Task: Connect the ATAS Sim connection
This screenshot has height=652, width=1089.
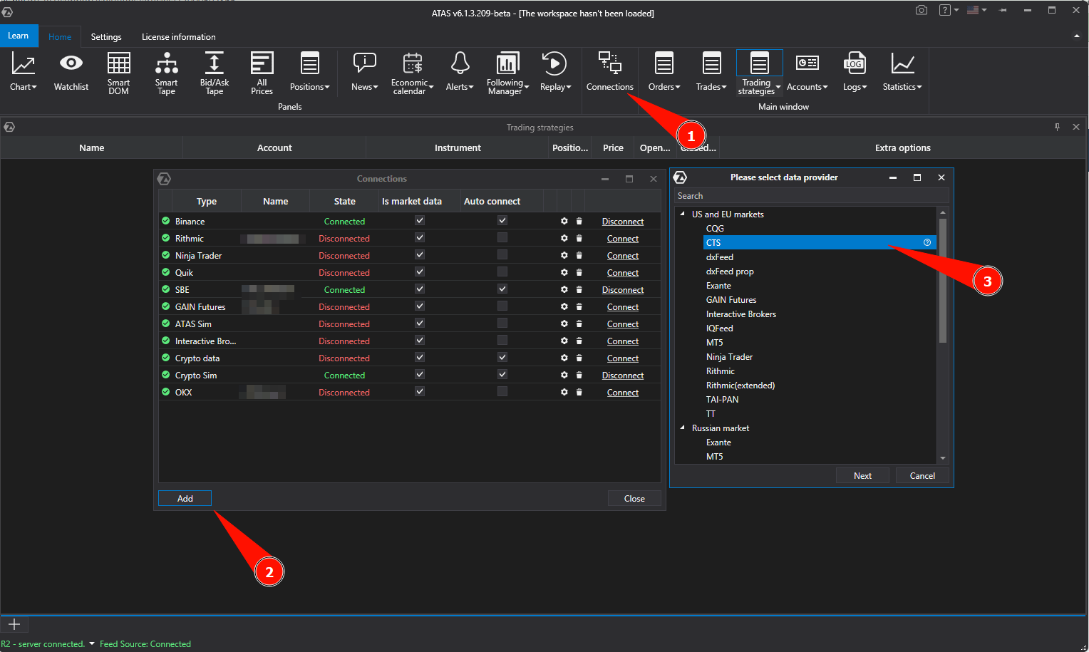Action: [623, 324]
